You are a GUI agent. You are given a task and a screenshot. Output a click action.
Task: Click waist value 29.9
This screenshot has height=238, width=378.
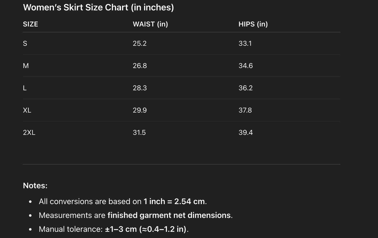(x=140, y=110)
